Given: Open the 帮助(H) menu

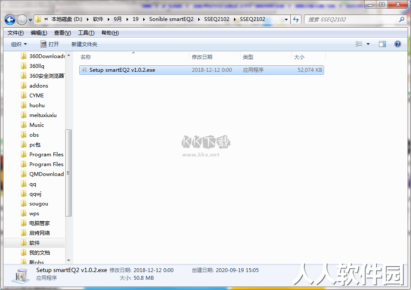Looking at the screenshot, I should click(x=110, y=33).
